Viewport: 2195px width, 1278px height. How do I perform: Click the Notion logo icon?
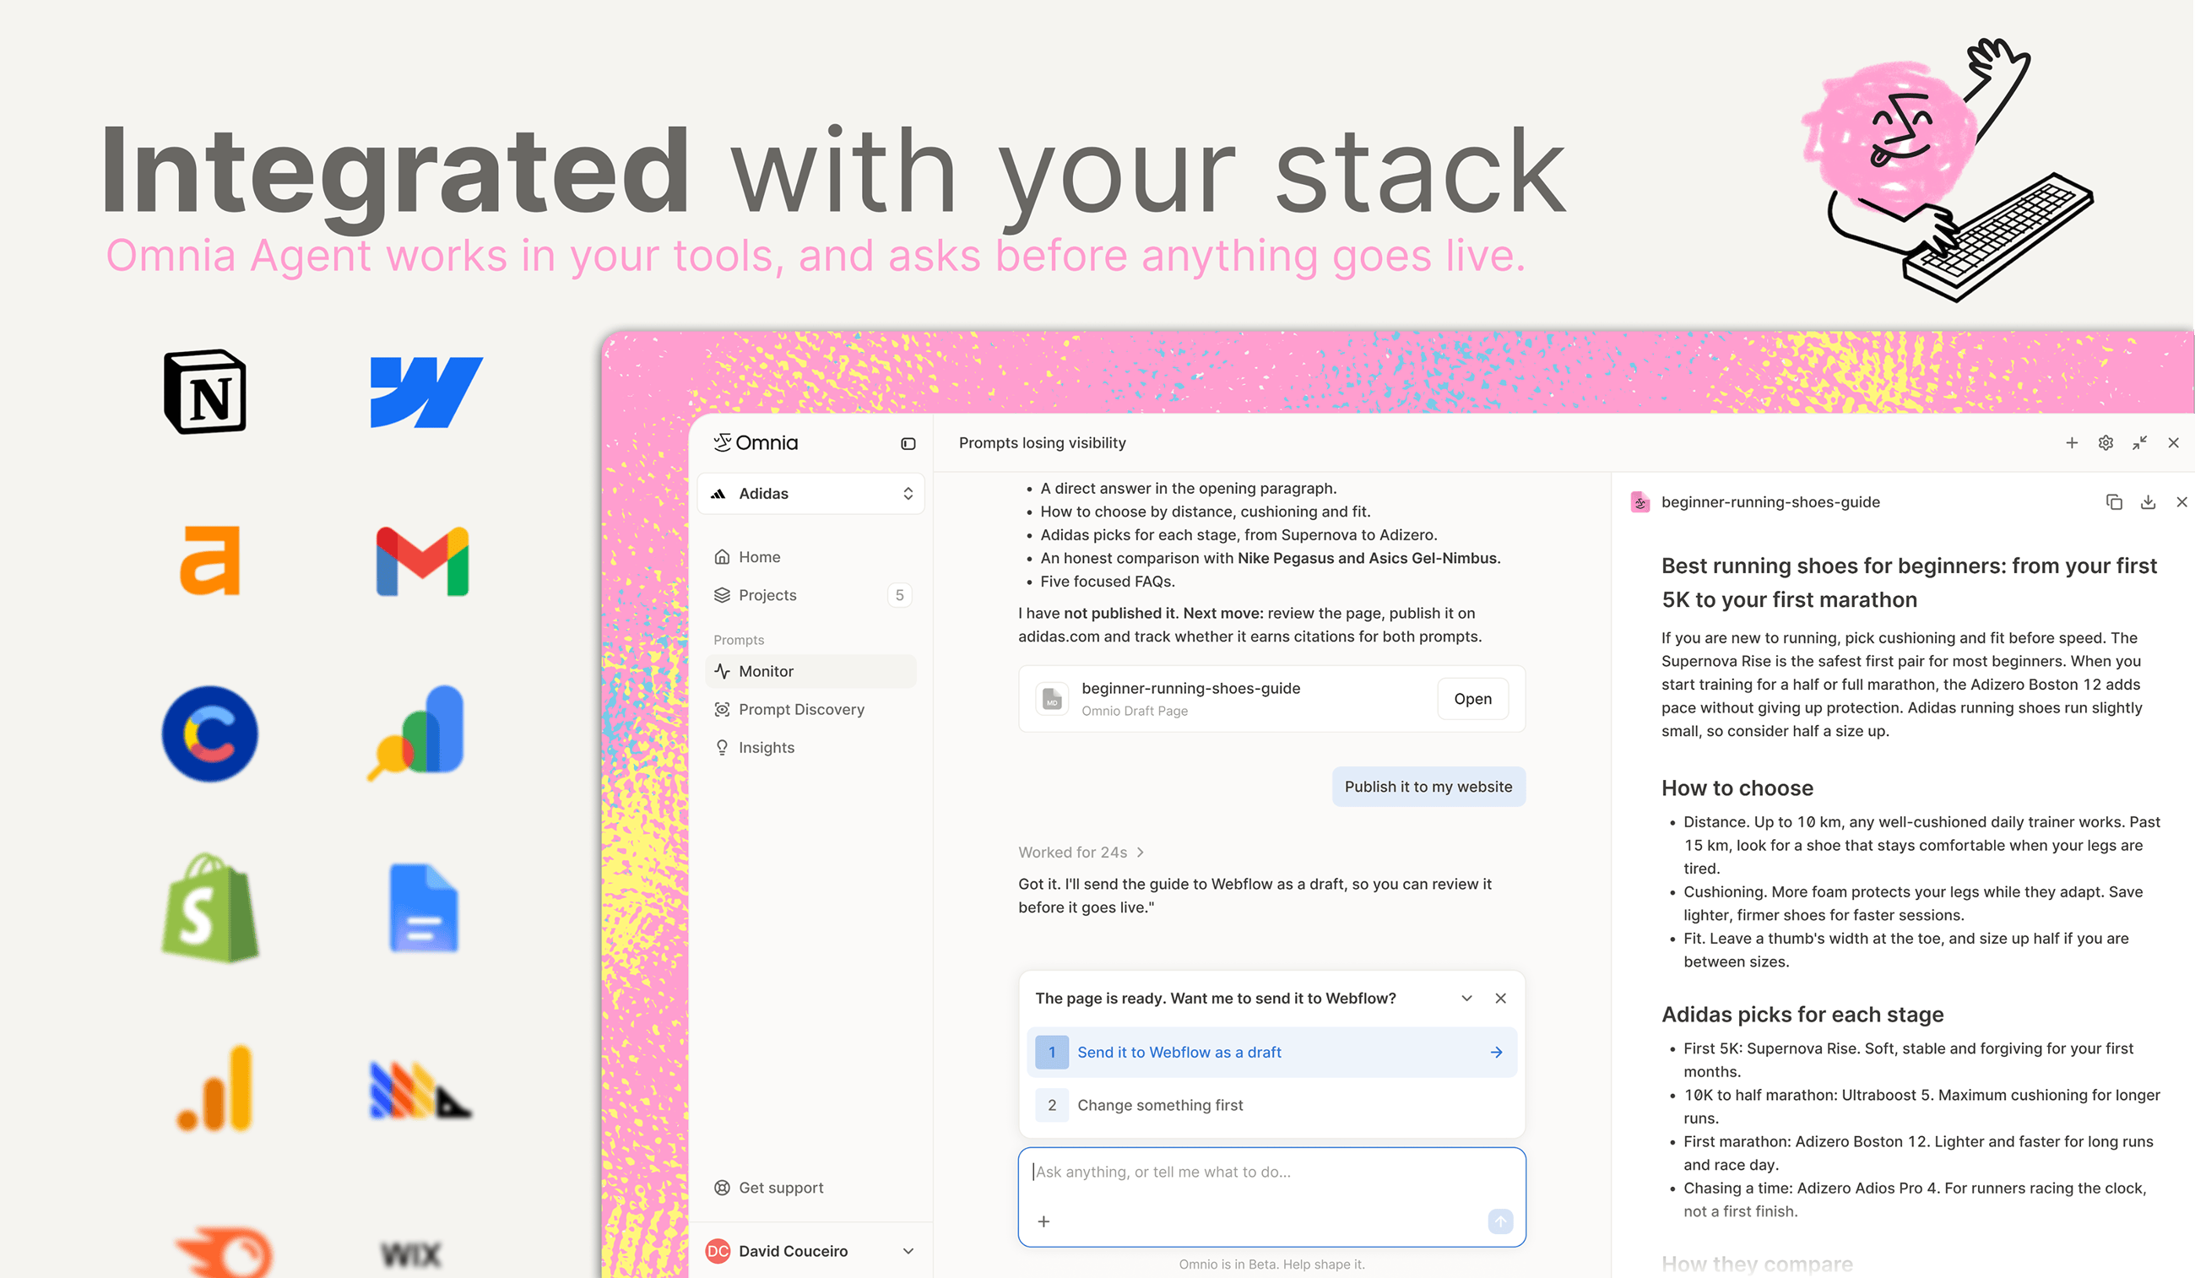pyautogui.click(x=205, y=392)
